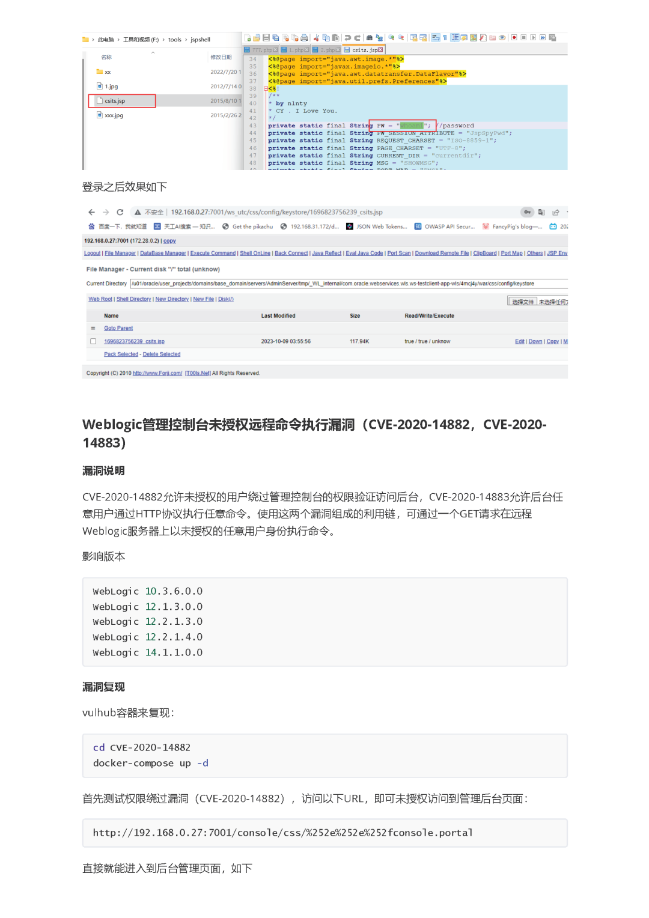Open the DataBase Manager link

pos(163,254)
